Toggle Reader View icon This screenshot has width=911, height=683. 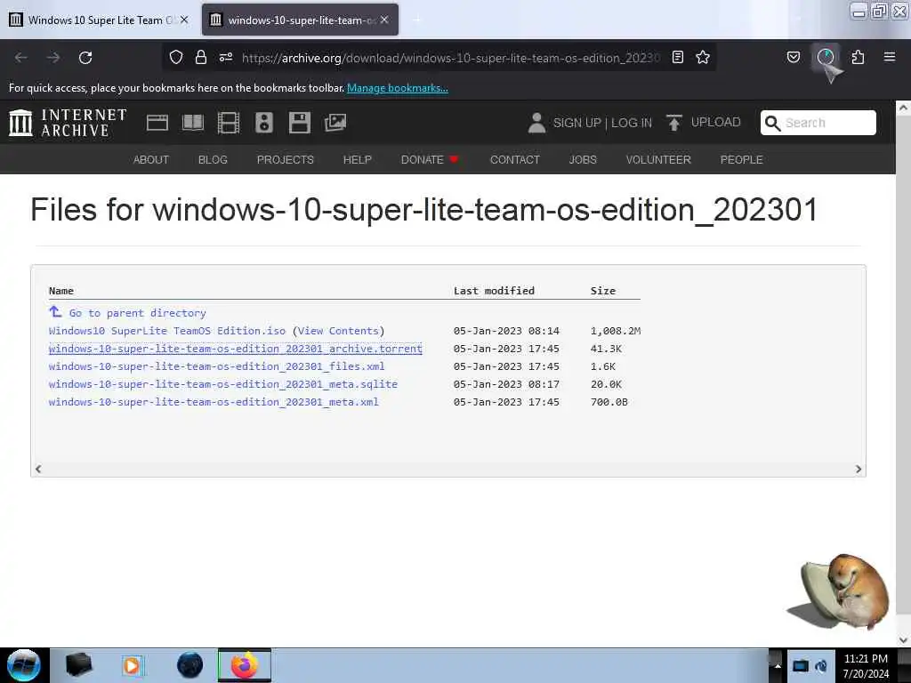[x=677, y=57]
